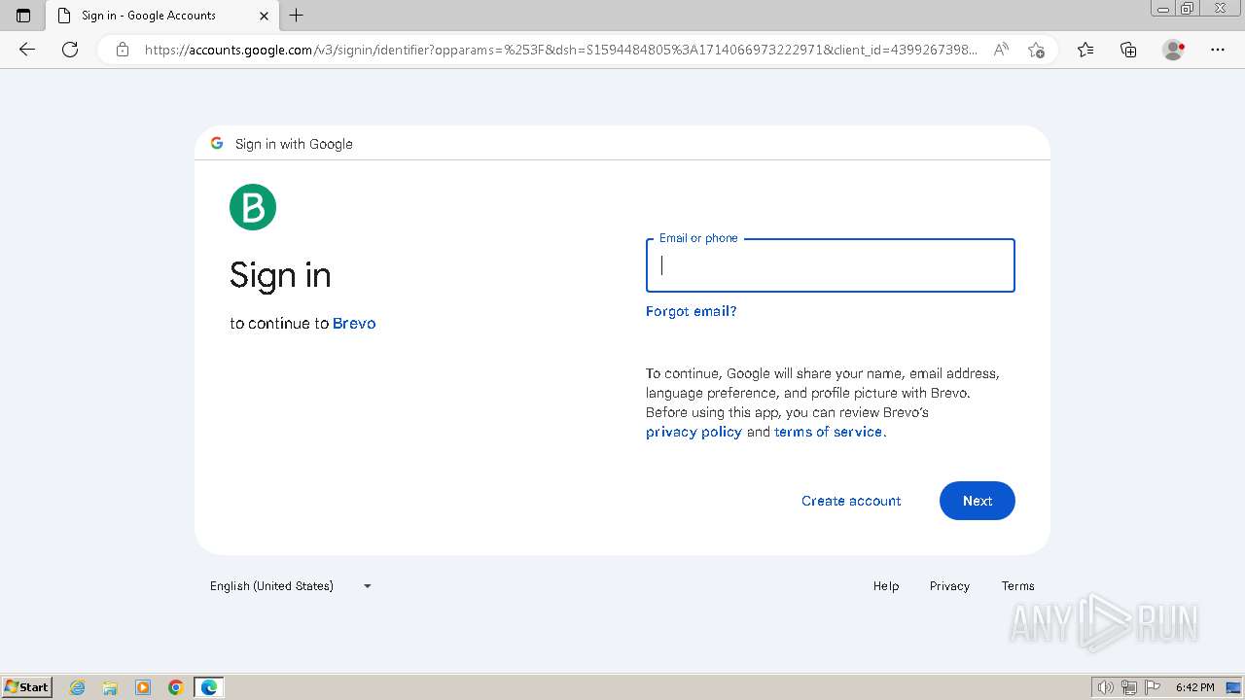
Task: Click the address bar URL
Action: 561,50
